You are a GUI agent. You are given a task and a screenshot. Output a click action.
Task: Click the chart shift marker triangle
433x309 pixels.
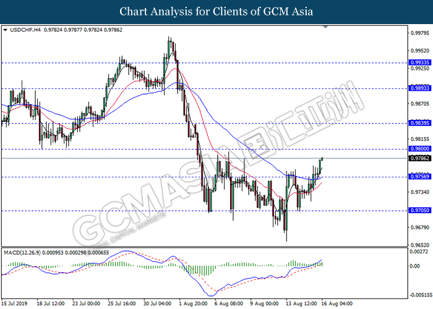[325, 27]
